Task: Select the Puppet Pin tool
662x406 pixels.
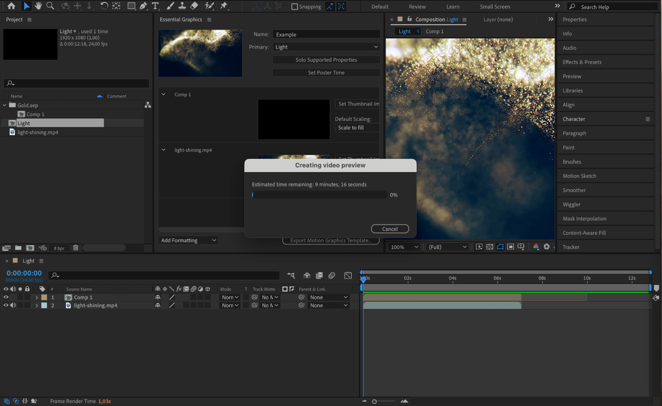Action: [x=224, y=6]
